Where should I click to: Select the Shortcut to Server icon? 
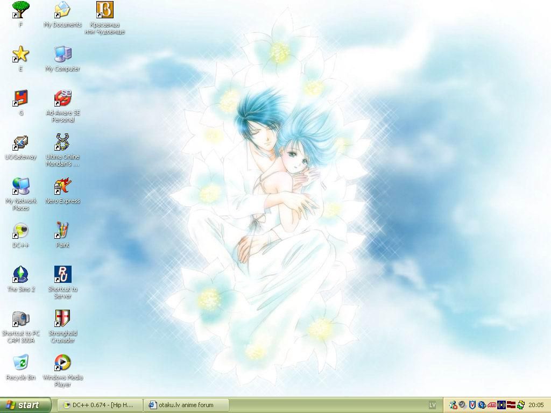click(62, 274)
